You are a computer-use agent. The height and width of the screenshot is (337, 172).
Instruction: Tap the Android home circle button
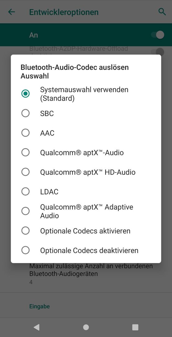point(86,327)
